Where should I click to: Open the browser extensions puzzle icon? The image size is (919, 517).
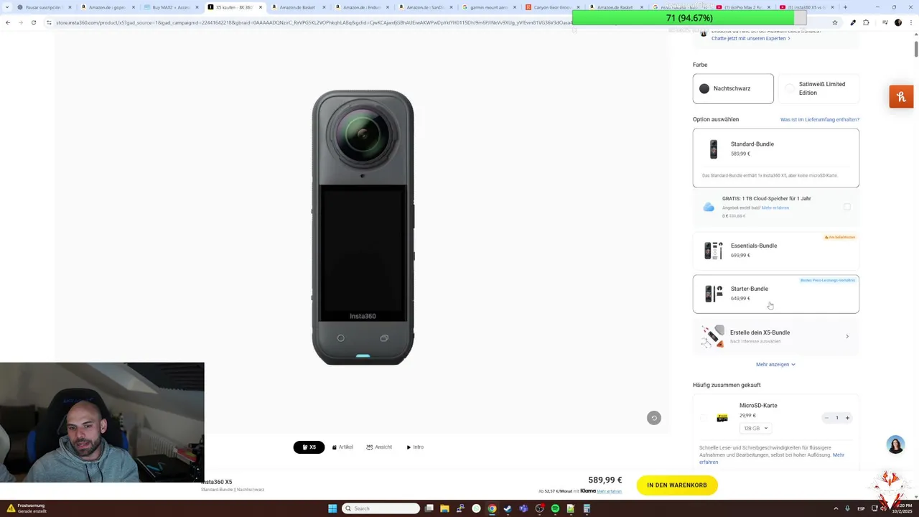click(866, 22)
